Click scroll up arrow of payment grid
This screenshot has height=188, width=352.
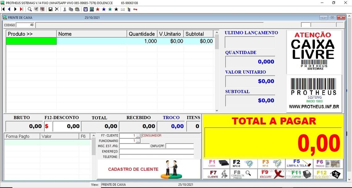click(x=94, y=136)
